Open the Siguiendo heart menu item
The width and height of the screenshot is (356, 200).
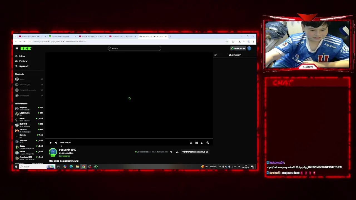pyautogui.click(x=22, y=66)
